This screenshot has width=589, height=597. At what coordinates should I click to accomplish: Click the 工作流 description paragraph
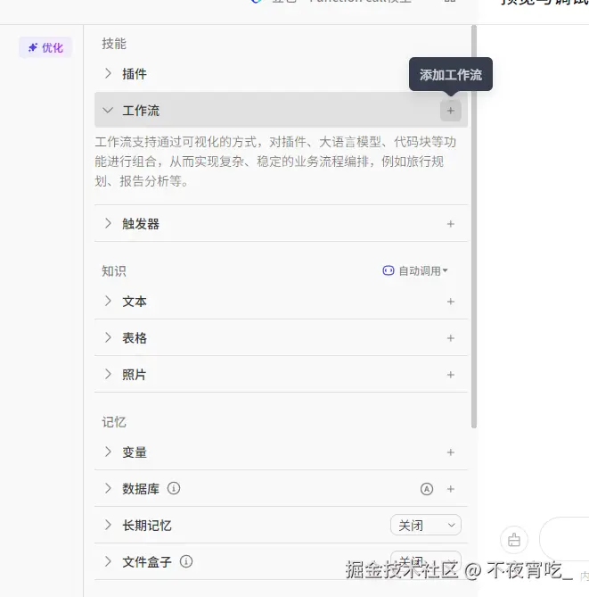click(275, 162)
